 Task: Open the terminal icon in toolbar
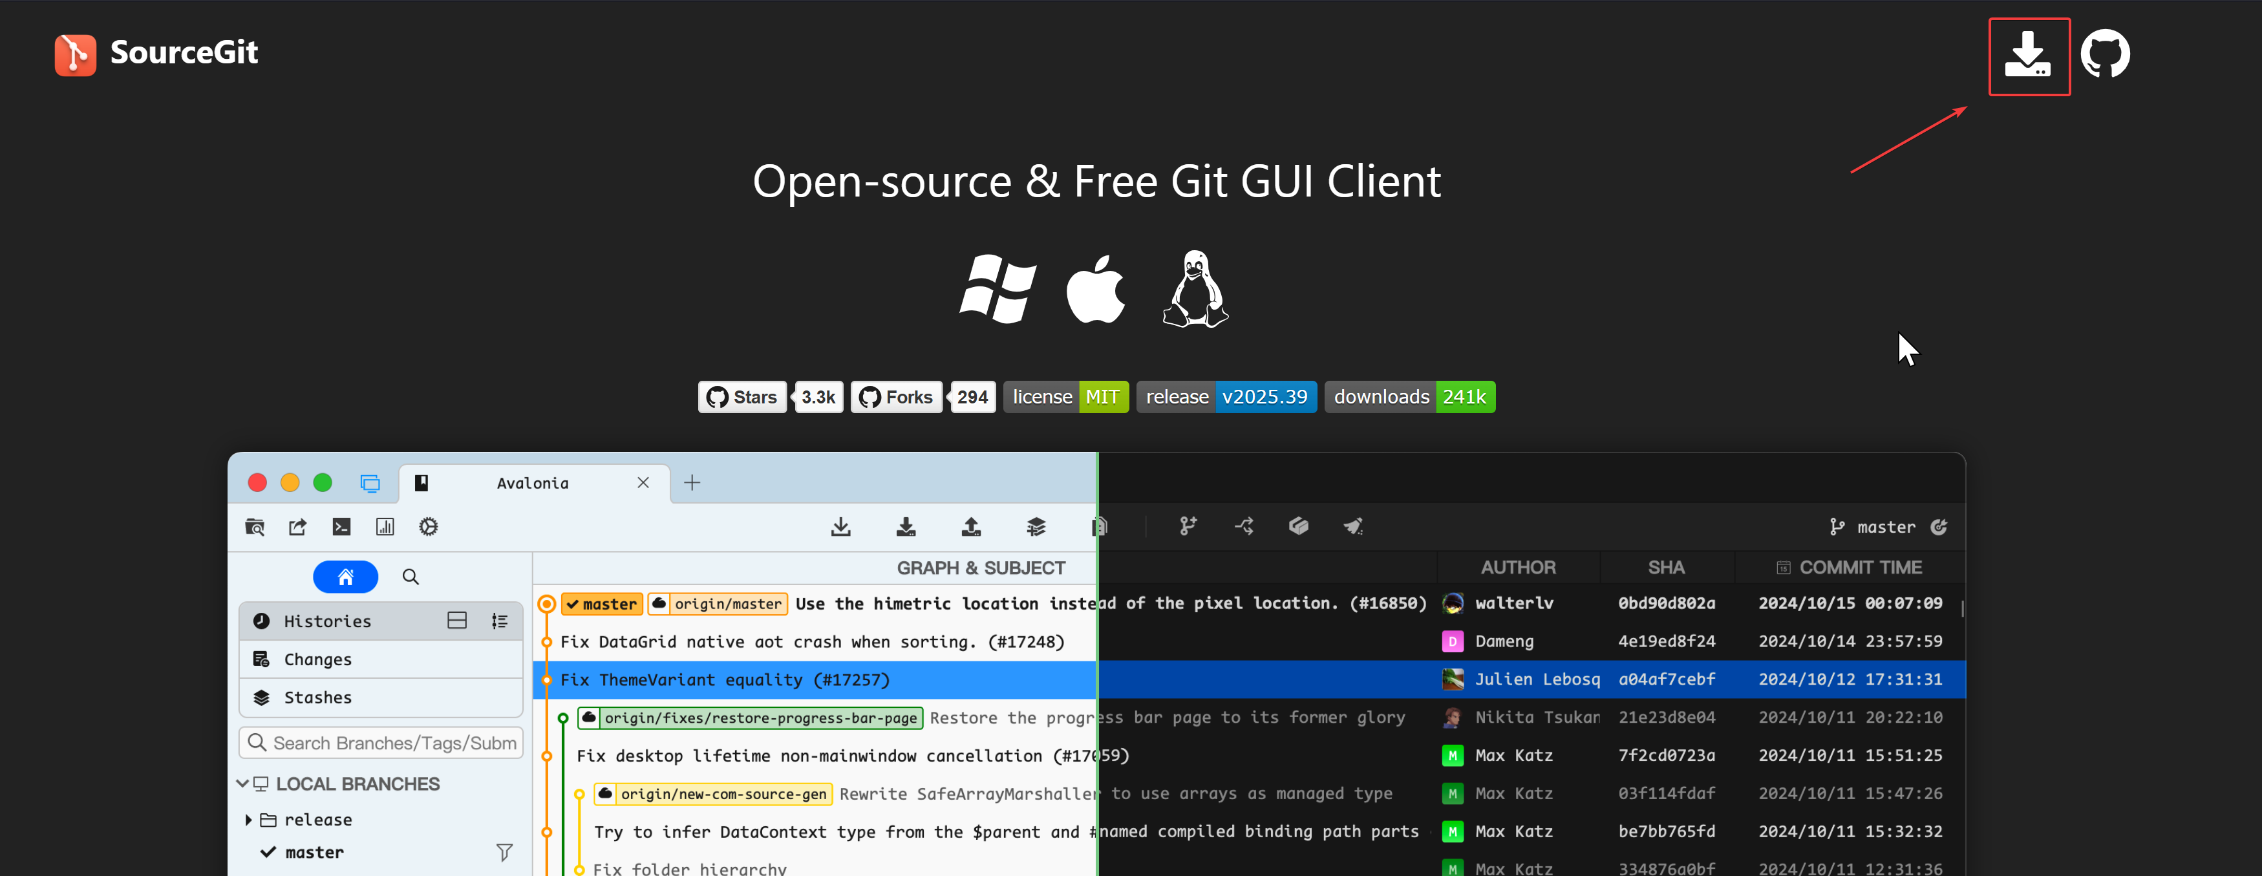pyautogui.click(x=341, y=527)
